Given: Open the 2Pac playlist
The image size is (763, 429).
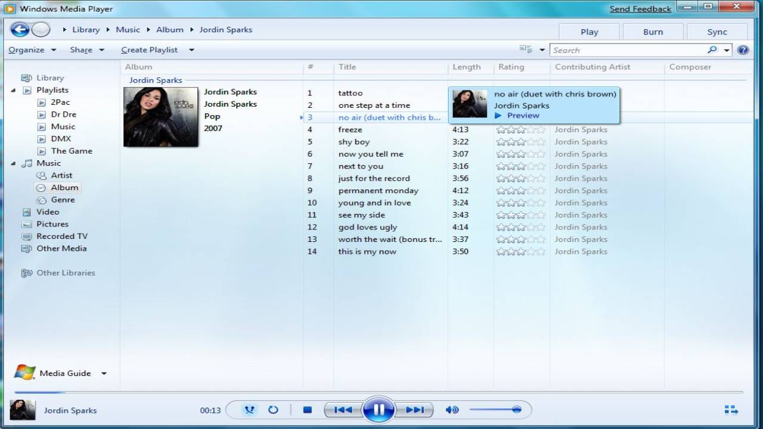Looking at the screenshot, I should [60, 102].
